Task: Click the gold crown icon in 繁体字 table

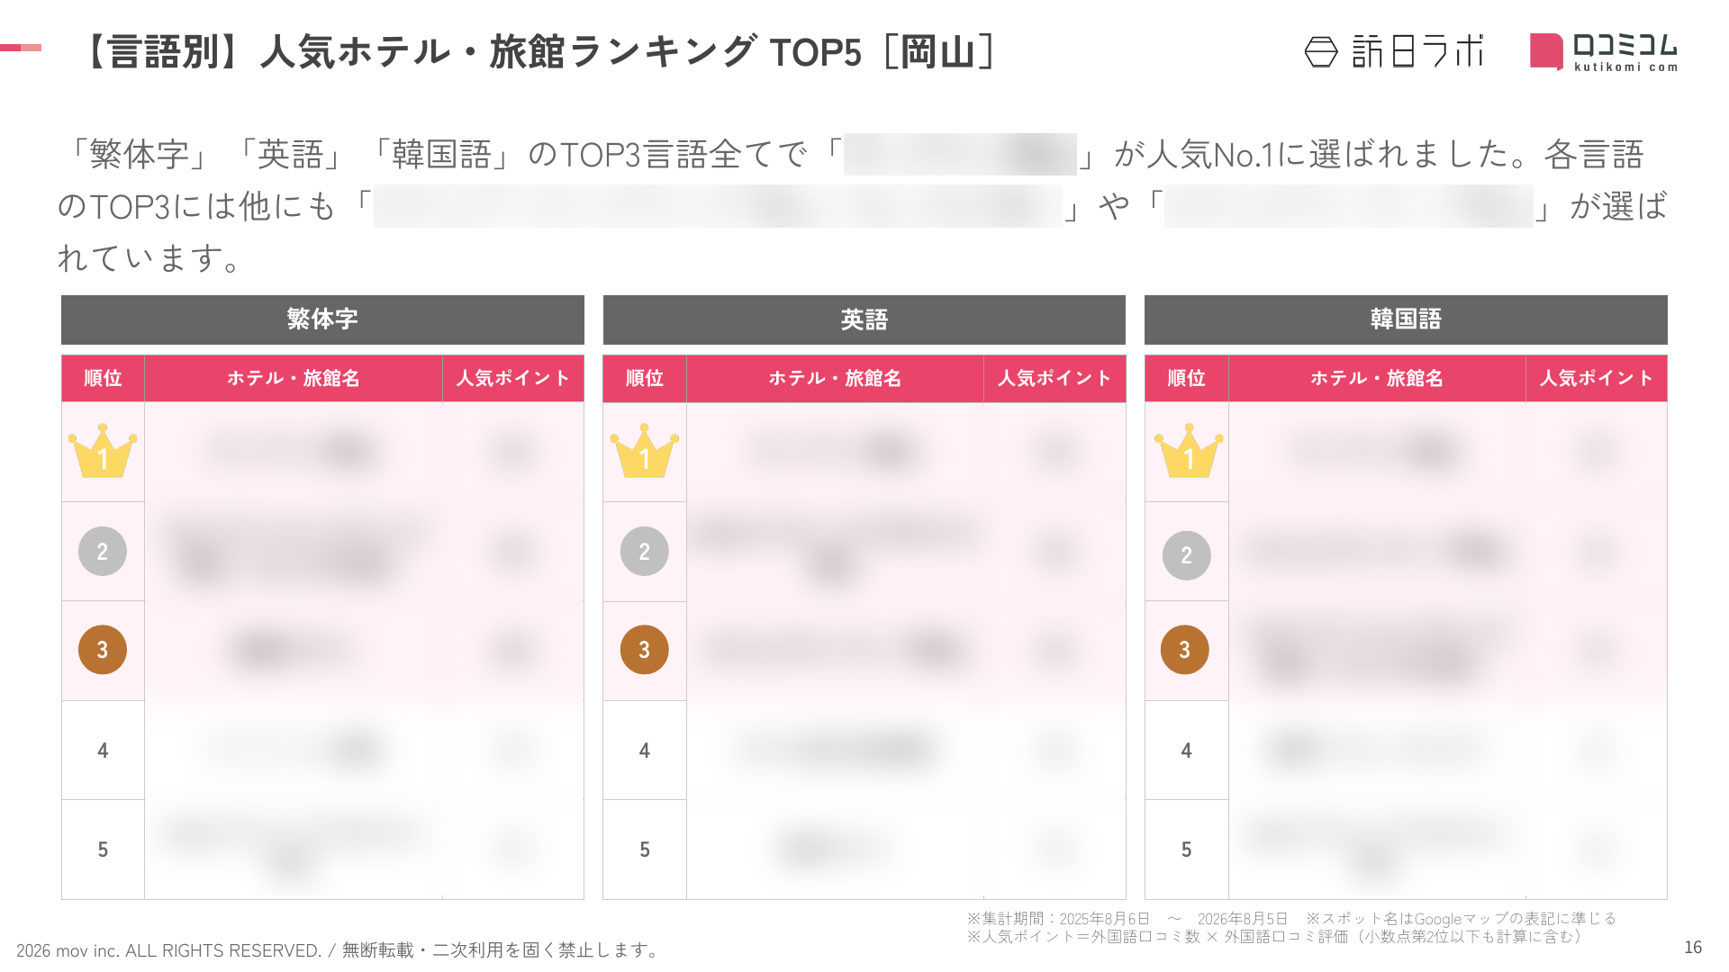Action: click(x=103, y=451)
